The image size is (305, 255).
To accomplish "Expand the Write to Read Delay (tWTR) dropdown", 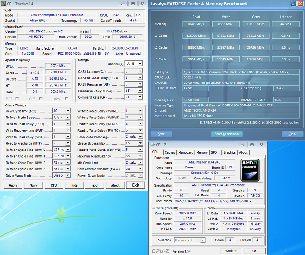I will [x=67, y=137].
